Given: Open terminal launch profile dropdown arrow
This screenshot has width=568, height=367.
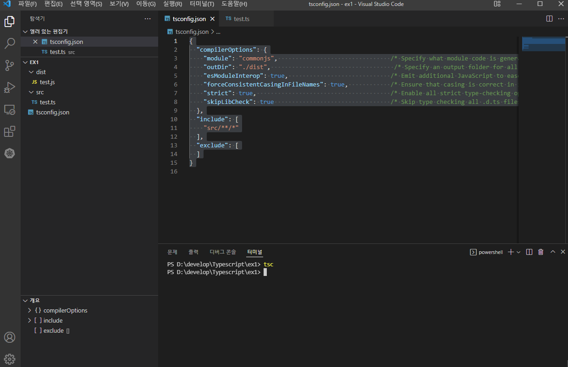Looking at the screenshot, I should click(x=518, y=252).
